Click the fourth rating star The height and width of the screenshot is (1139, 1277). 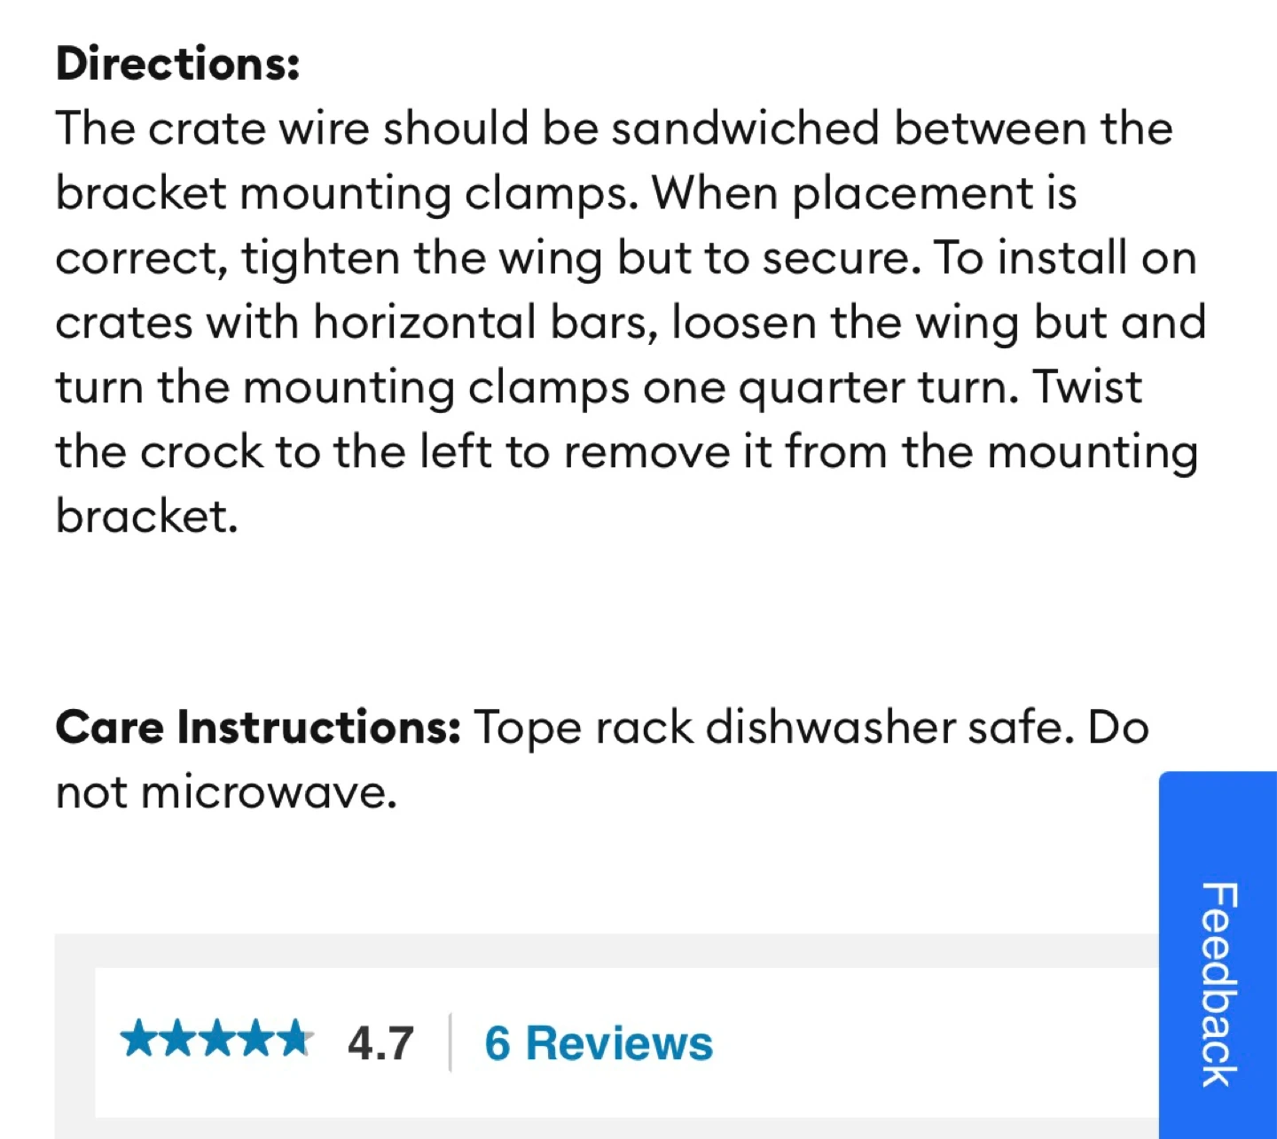point(256,1039)
